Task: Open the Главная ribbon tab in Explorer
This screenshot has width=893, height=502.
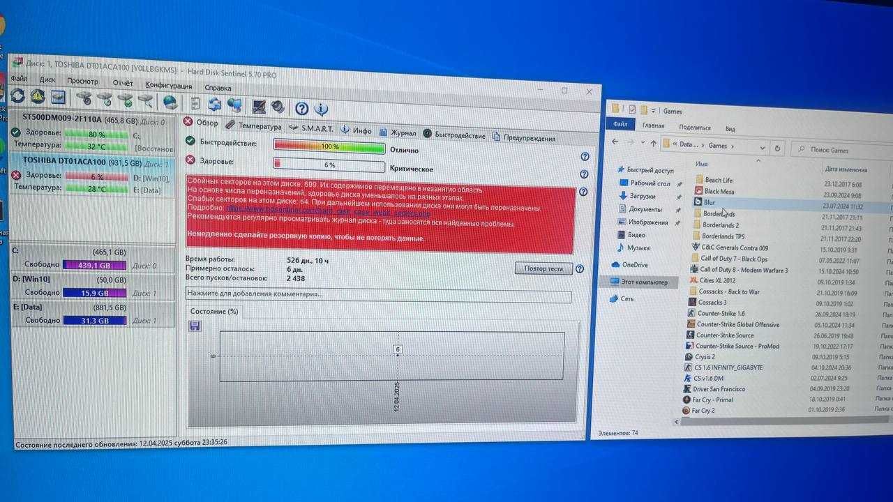Action: 653,125
